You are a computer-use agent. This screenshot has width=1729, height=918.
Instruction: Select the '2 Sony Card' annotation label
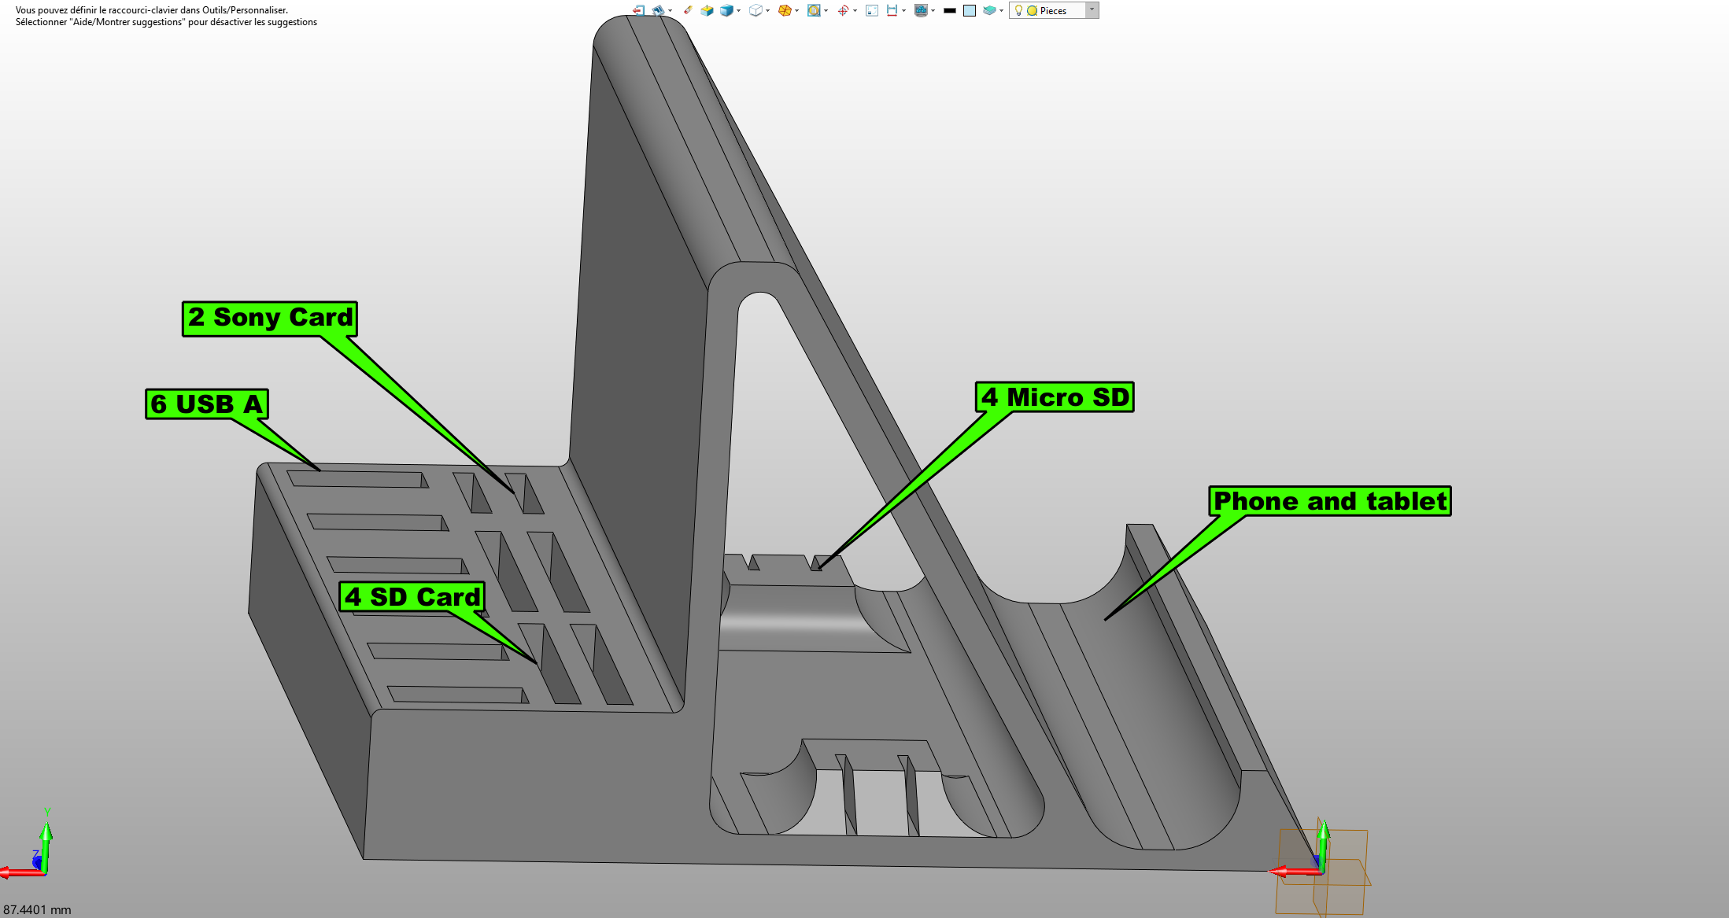(x=270, y=319)
